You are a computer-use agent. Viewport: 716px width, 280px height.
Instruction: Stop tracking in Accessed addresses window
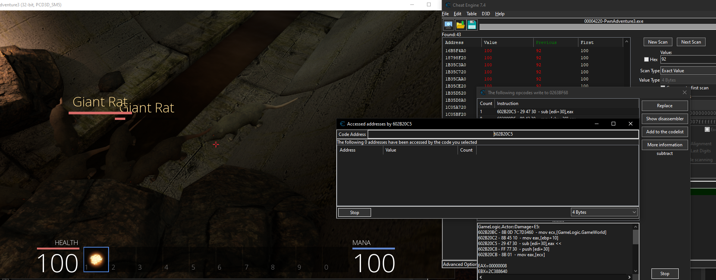(x=354, y=213)
